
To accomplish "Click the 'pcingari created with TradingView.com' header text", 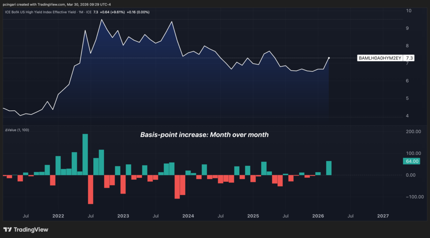I will pos(40,4).
